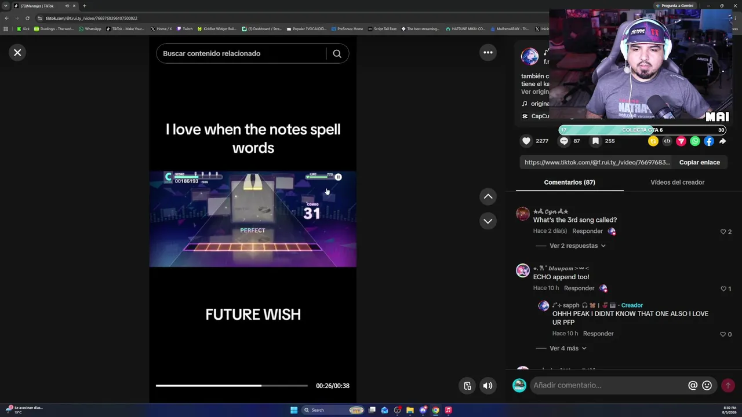Open the music app in the taskbar
This screenshot has width=742, height=417.
pos(448,410)
